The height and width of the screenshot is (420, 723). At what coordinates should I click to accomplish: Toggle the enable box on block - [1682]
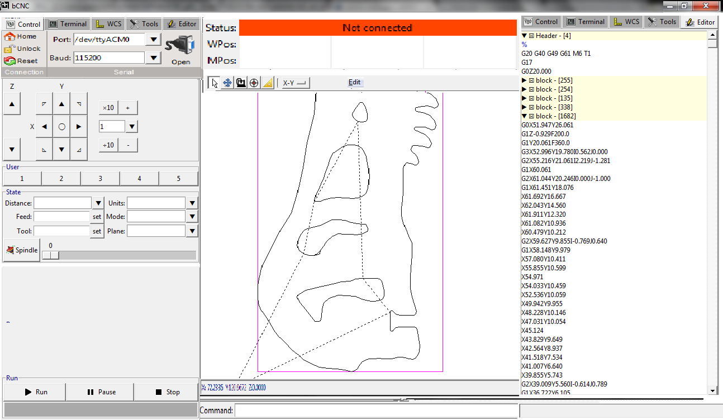pyautogui.click(x=531, y=116)
